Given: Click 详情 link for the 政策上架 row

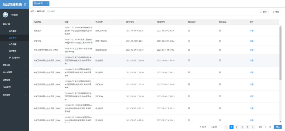Looking at the screenshot, I should point(251,31).
